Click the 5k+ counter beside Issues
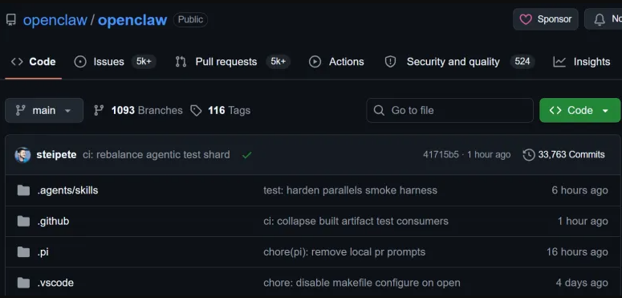The width and height of the screenshot is (622, 298). click(x=144, y=62)
